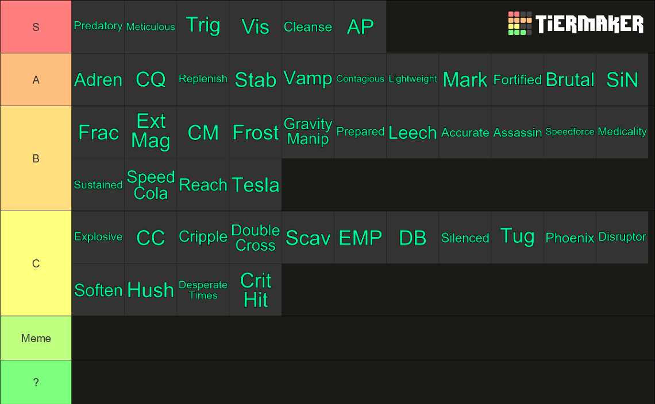The width and height of the screenshot is (655, 404).
Task: Select the Desperate Times tile
Action: click(x=203, y=290)
